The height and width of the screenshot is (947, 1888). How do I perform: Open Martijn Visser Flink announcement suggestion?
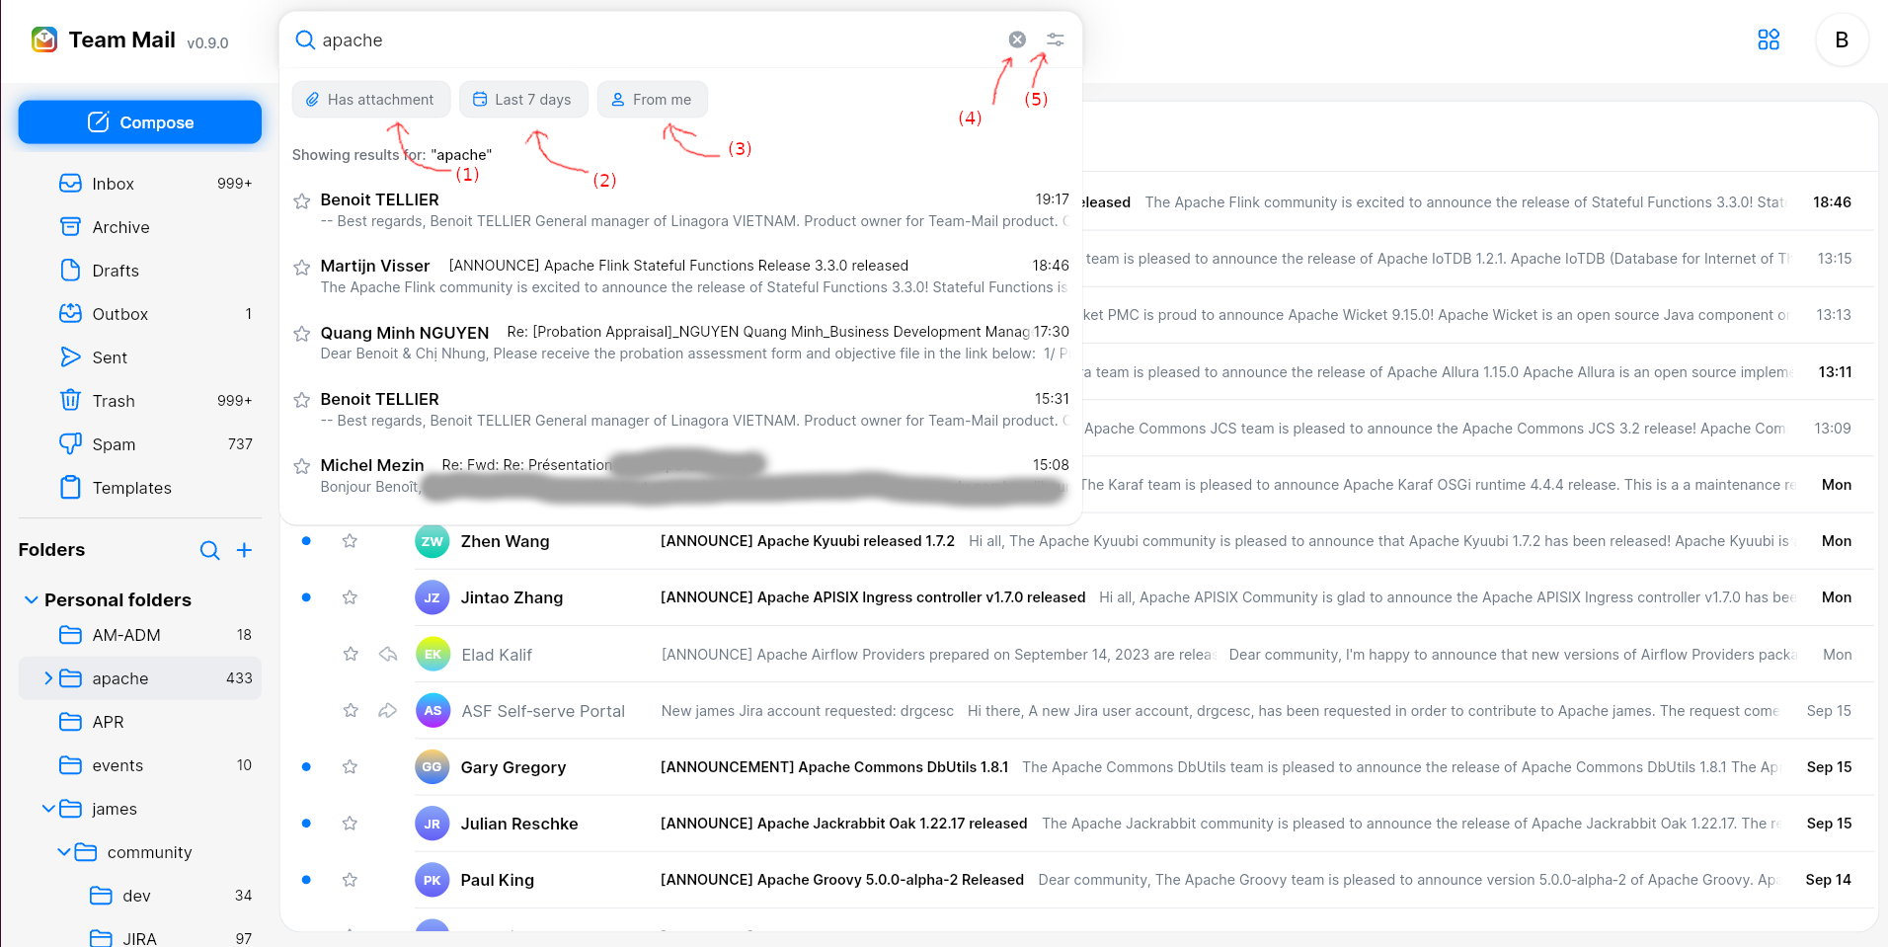(x=681, y=276)
